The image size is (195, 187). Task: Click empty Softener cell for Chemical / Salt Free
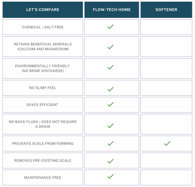tap(166, 27)
